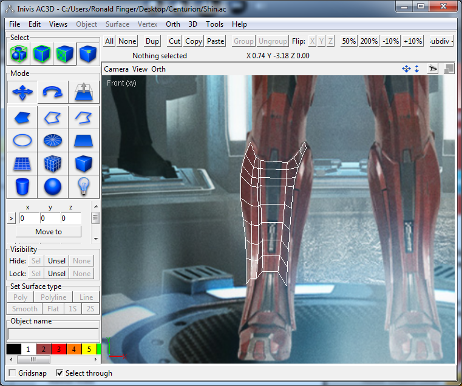Open the File menu

coord(15,24)
